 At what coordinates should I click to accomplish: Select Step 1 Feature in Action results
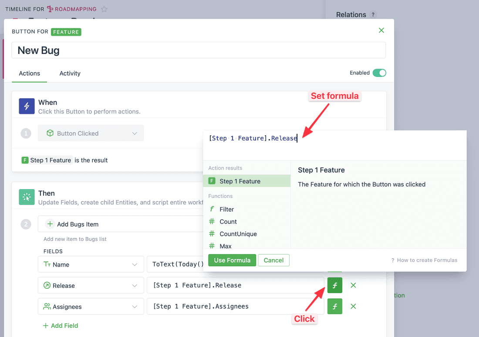[239, 181]
